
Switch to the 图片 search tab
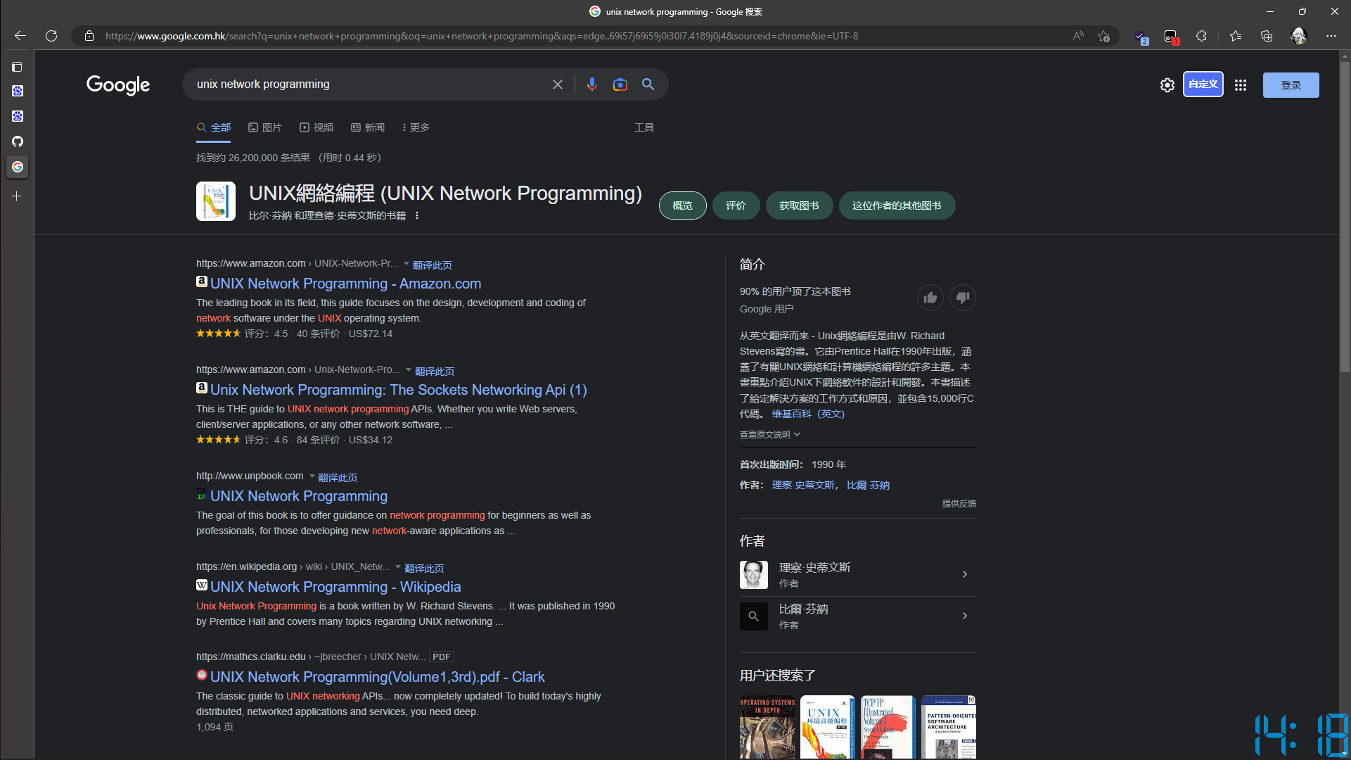(x=265, y=127)
